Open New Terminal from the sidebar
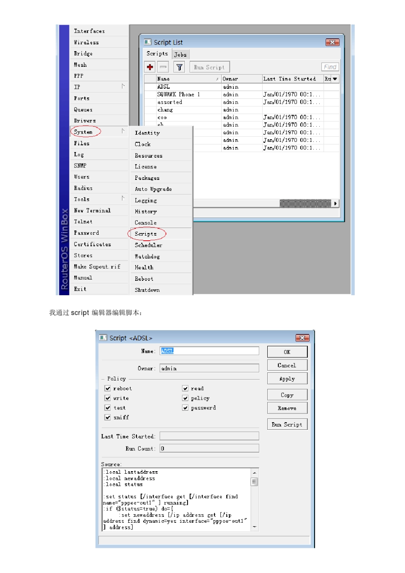This screenshot has height=573, width=405. (98, 210)
